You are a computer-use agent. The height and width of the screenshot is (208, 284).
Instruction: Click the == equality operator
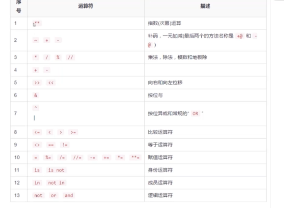51,145
